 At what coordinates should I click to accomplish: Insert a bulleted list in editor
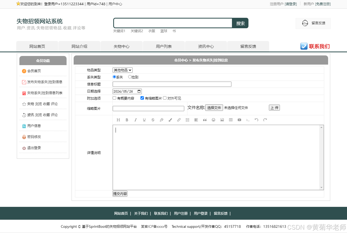pos(187,120)
